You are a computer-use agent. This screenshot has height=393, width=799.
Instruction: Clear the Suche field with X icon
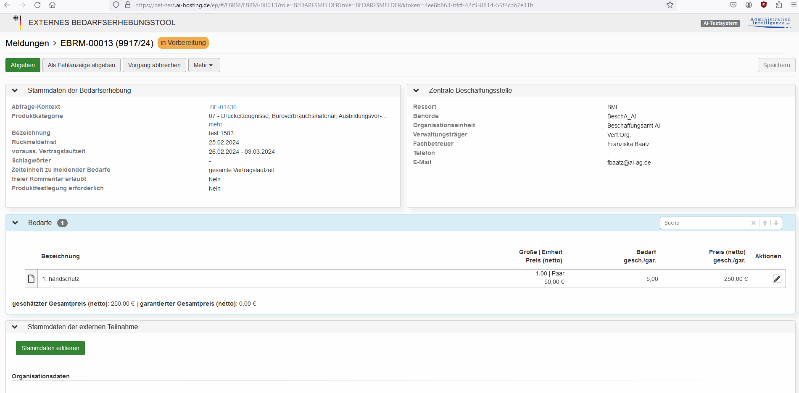[x=753, y=223]
